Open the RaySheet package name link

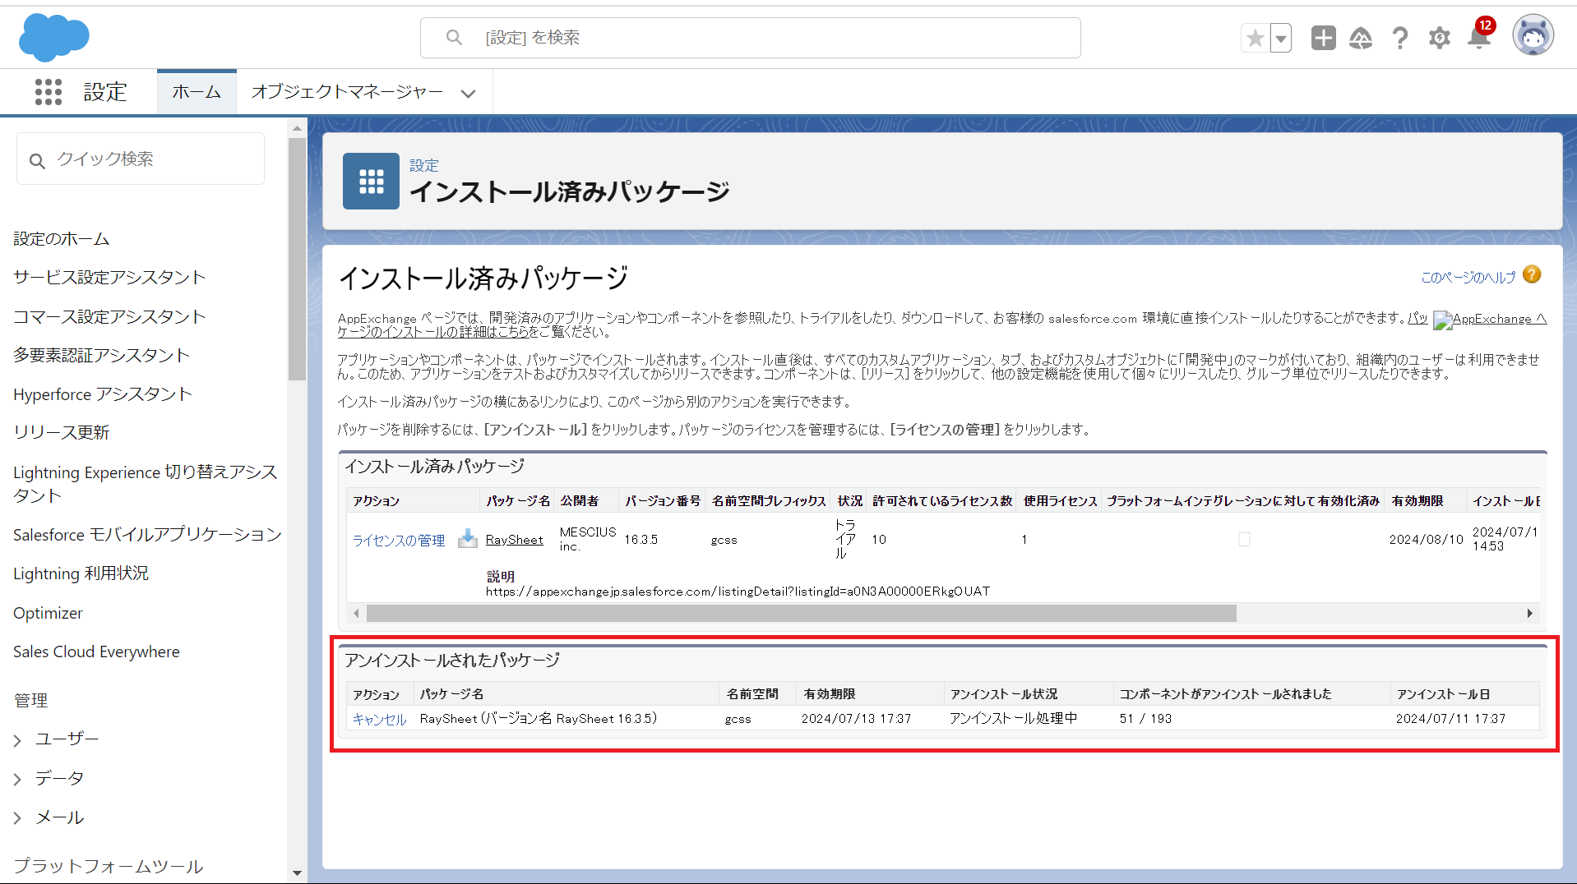point(515,539)
